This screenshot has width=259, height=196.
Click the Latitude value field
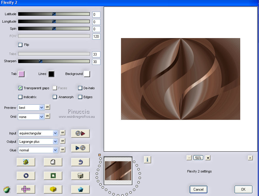point(96,15)
